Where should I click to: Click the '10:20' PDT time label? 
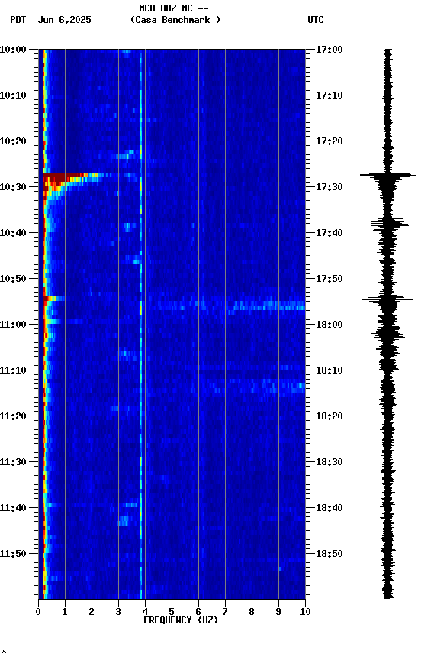[x=13, y=141]
